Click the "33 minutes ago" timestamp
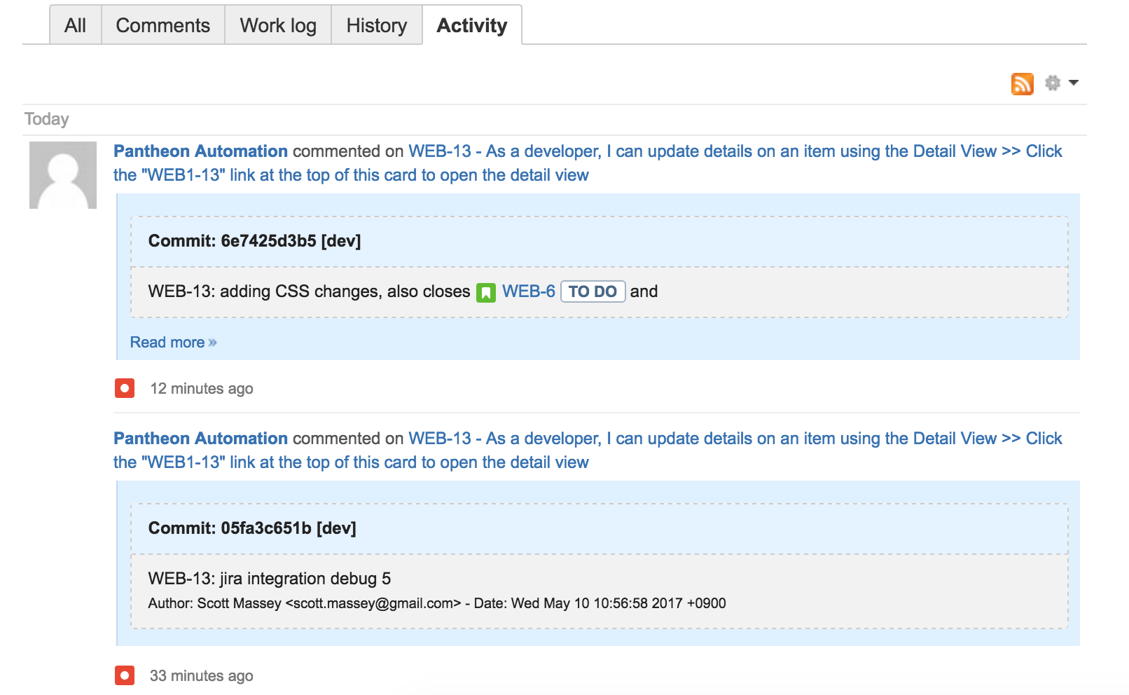The image size is (1129, 695). (x=202, y=675)
